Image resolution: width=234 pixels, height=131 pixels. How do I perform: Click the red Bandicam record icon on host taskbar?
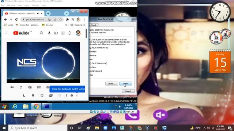tap(156, 128)
